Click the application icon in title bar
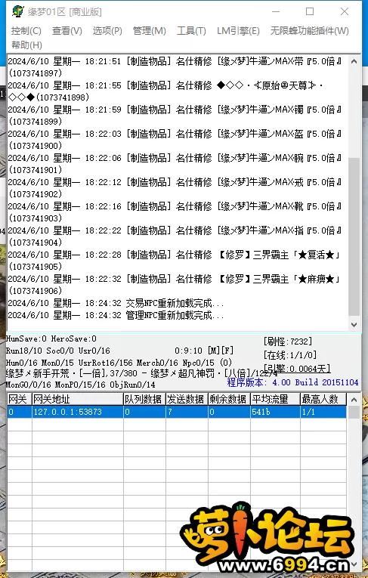368x578 pixels. click(17, 11)
